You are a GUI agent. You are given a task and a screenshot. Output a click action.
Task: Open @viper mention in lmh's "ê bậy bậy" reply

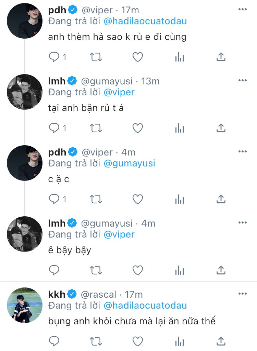pyautogui.click(x=119, y=234)
